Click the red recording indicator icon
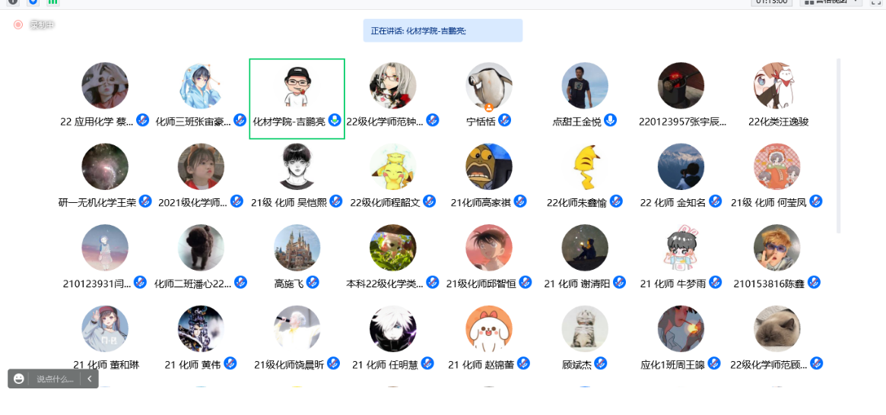The image size is (886, 415). [x=18, y=24]
